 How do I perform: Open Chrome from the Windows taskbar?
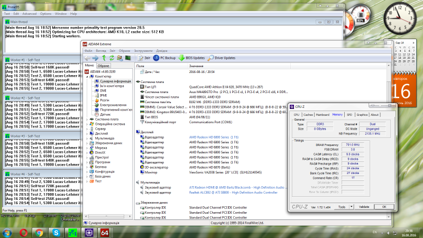pos(39,232)
